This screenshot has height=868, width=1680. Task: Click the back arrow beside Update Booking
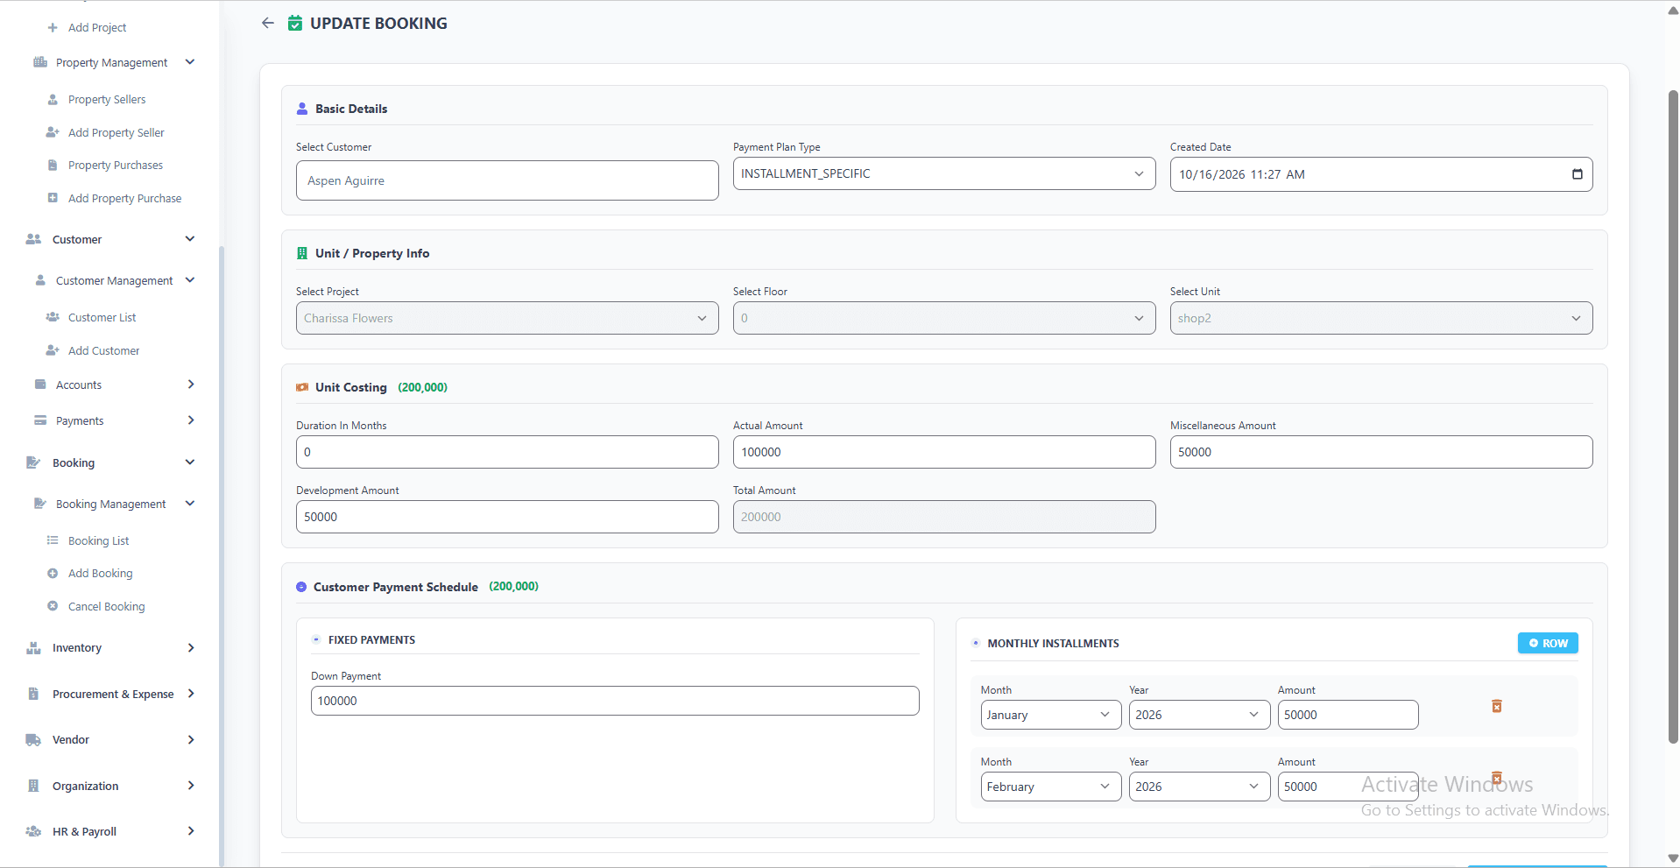(268, 23)
